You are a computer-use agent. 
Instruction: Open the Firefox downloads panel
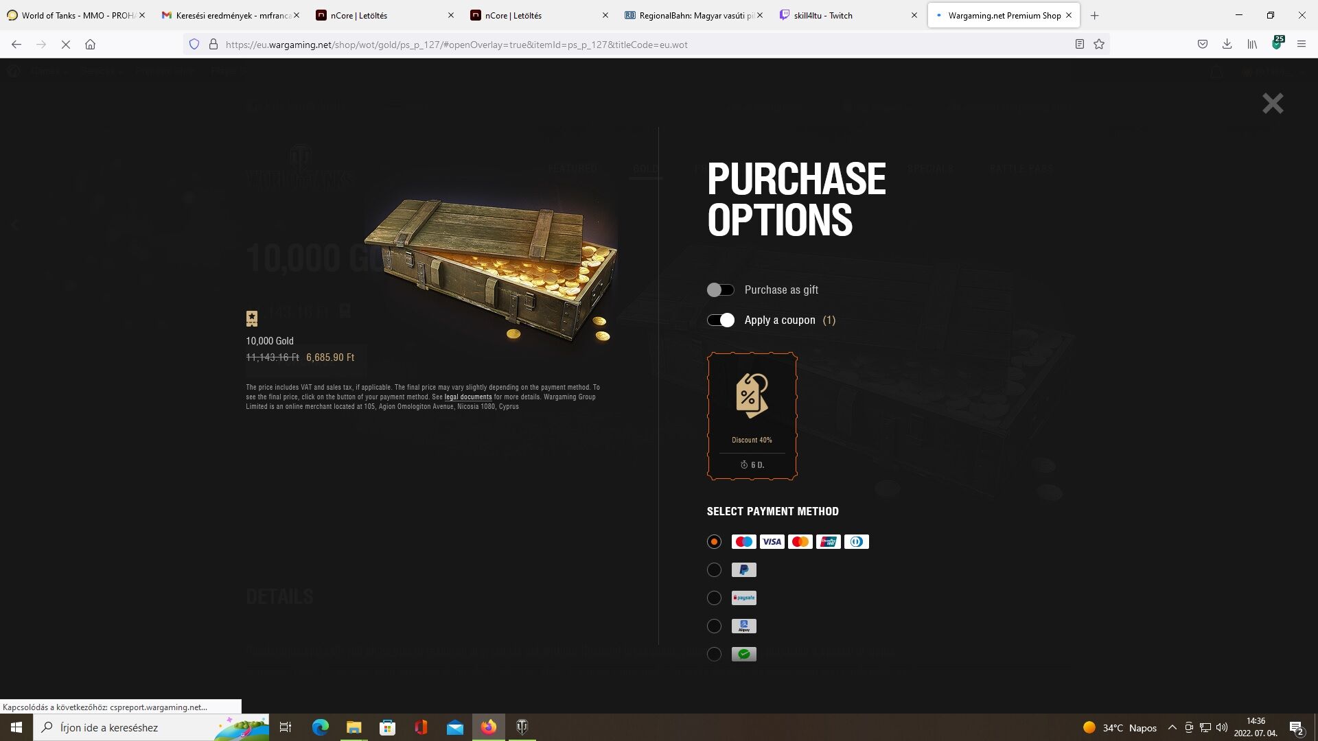tap(1227, 45)
